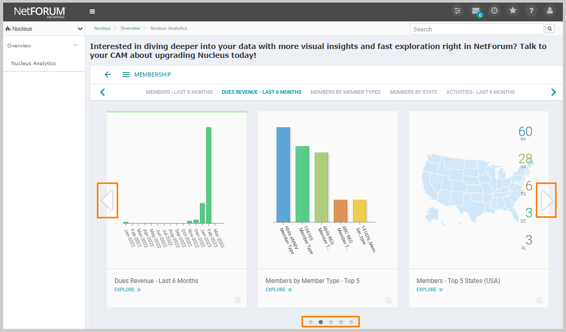Click the help question mark icon
Screen dimensions: 566x332
click(531, 11)
